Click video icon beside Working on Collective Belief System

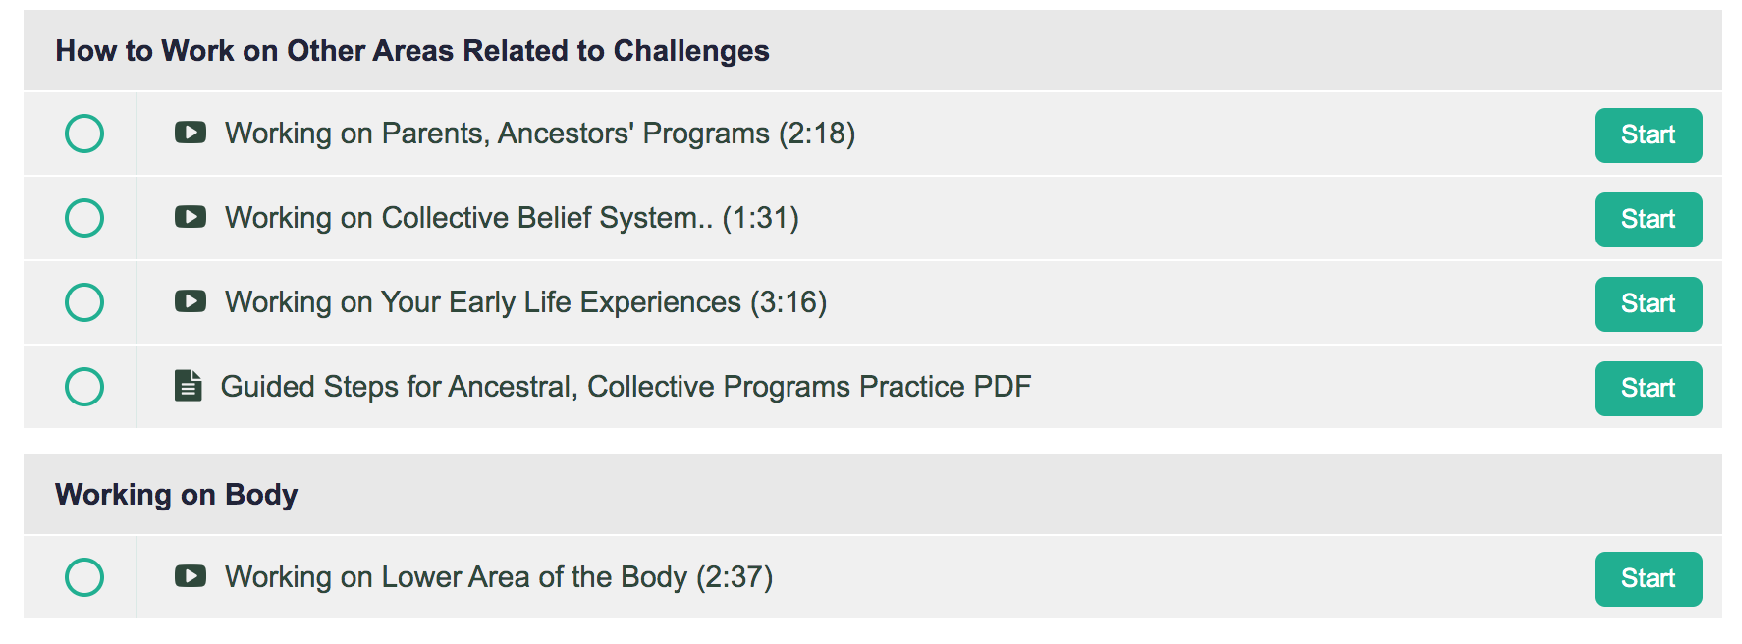(191, 217)
